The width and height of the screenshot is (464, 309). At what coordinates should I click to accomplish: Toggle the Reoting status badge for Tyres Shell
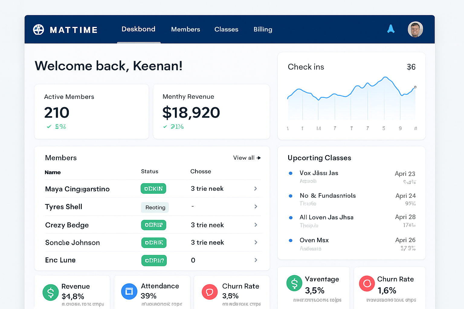click(x=155, y=207)
